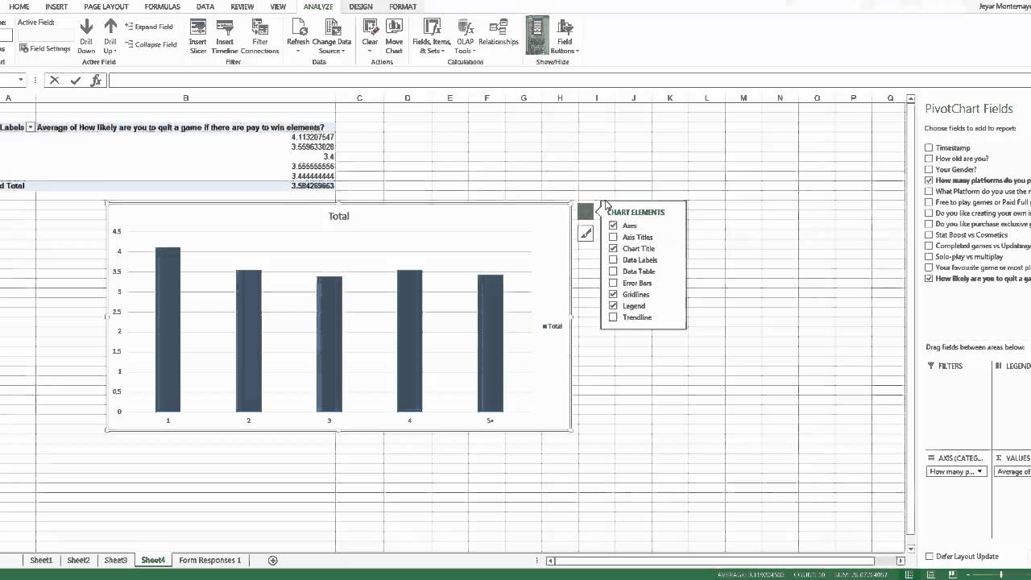Cancel the formula bar entry
The height and width of the screenshot is (580, 1031).
point(54,80)
